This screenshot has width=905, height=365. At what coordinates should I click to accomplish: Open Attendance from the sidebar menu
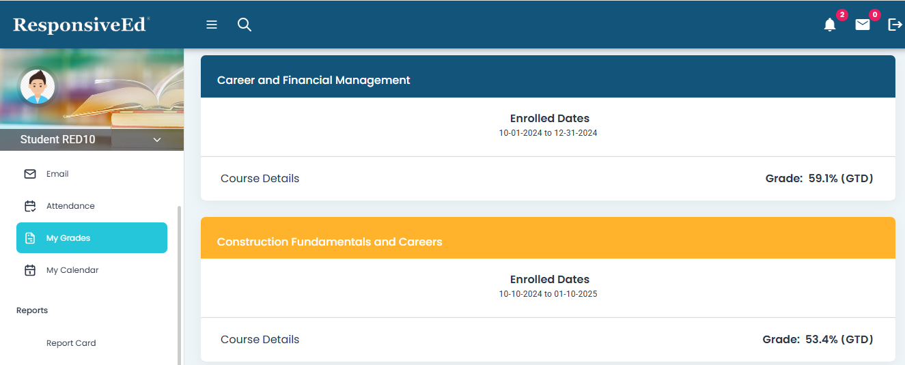(70, 206)
